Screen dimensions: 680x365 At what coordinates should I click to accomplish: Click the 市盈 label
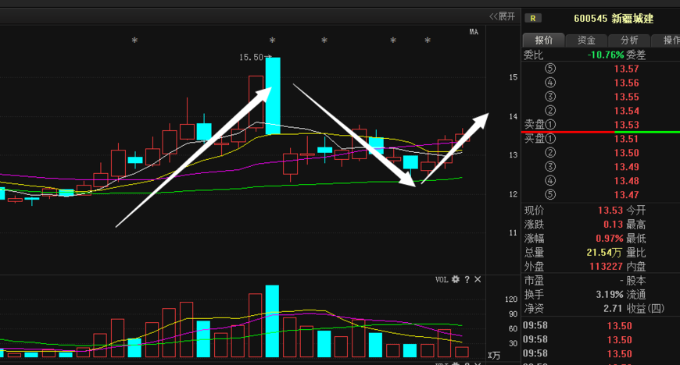click(x=534, y=281)
